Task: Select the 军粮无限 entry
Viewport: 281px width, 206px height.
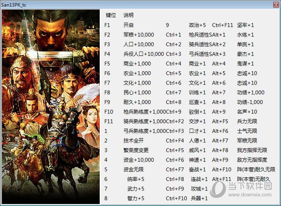Action: click(x=247, y=140)
